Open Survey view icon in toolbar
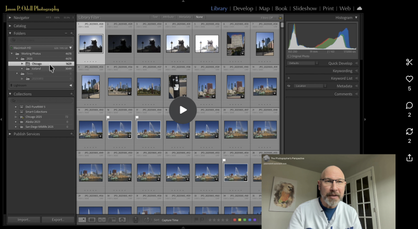Image resolution: width=418 pixels, height=229 pixels. click(x=112, y=220)
